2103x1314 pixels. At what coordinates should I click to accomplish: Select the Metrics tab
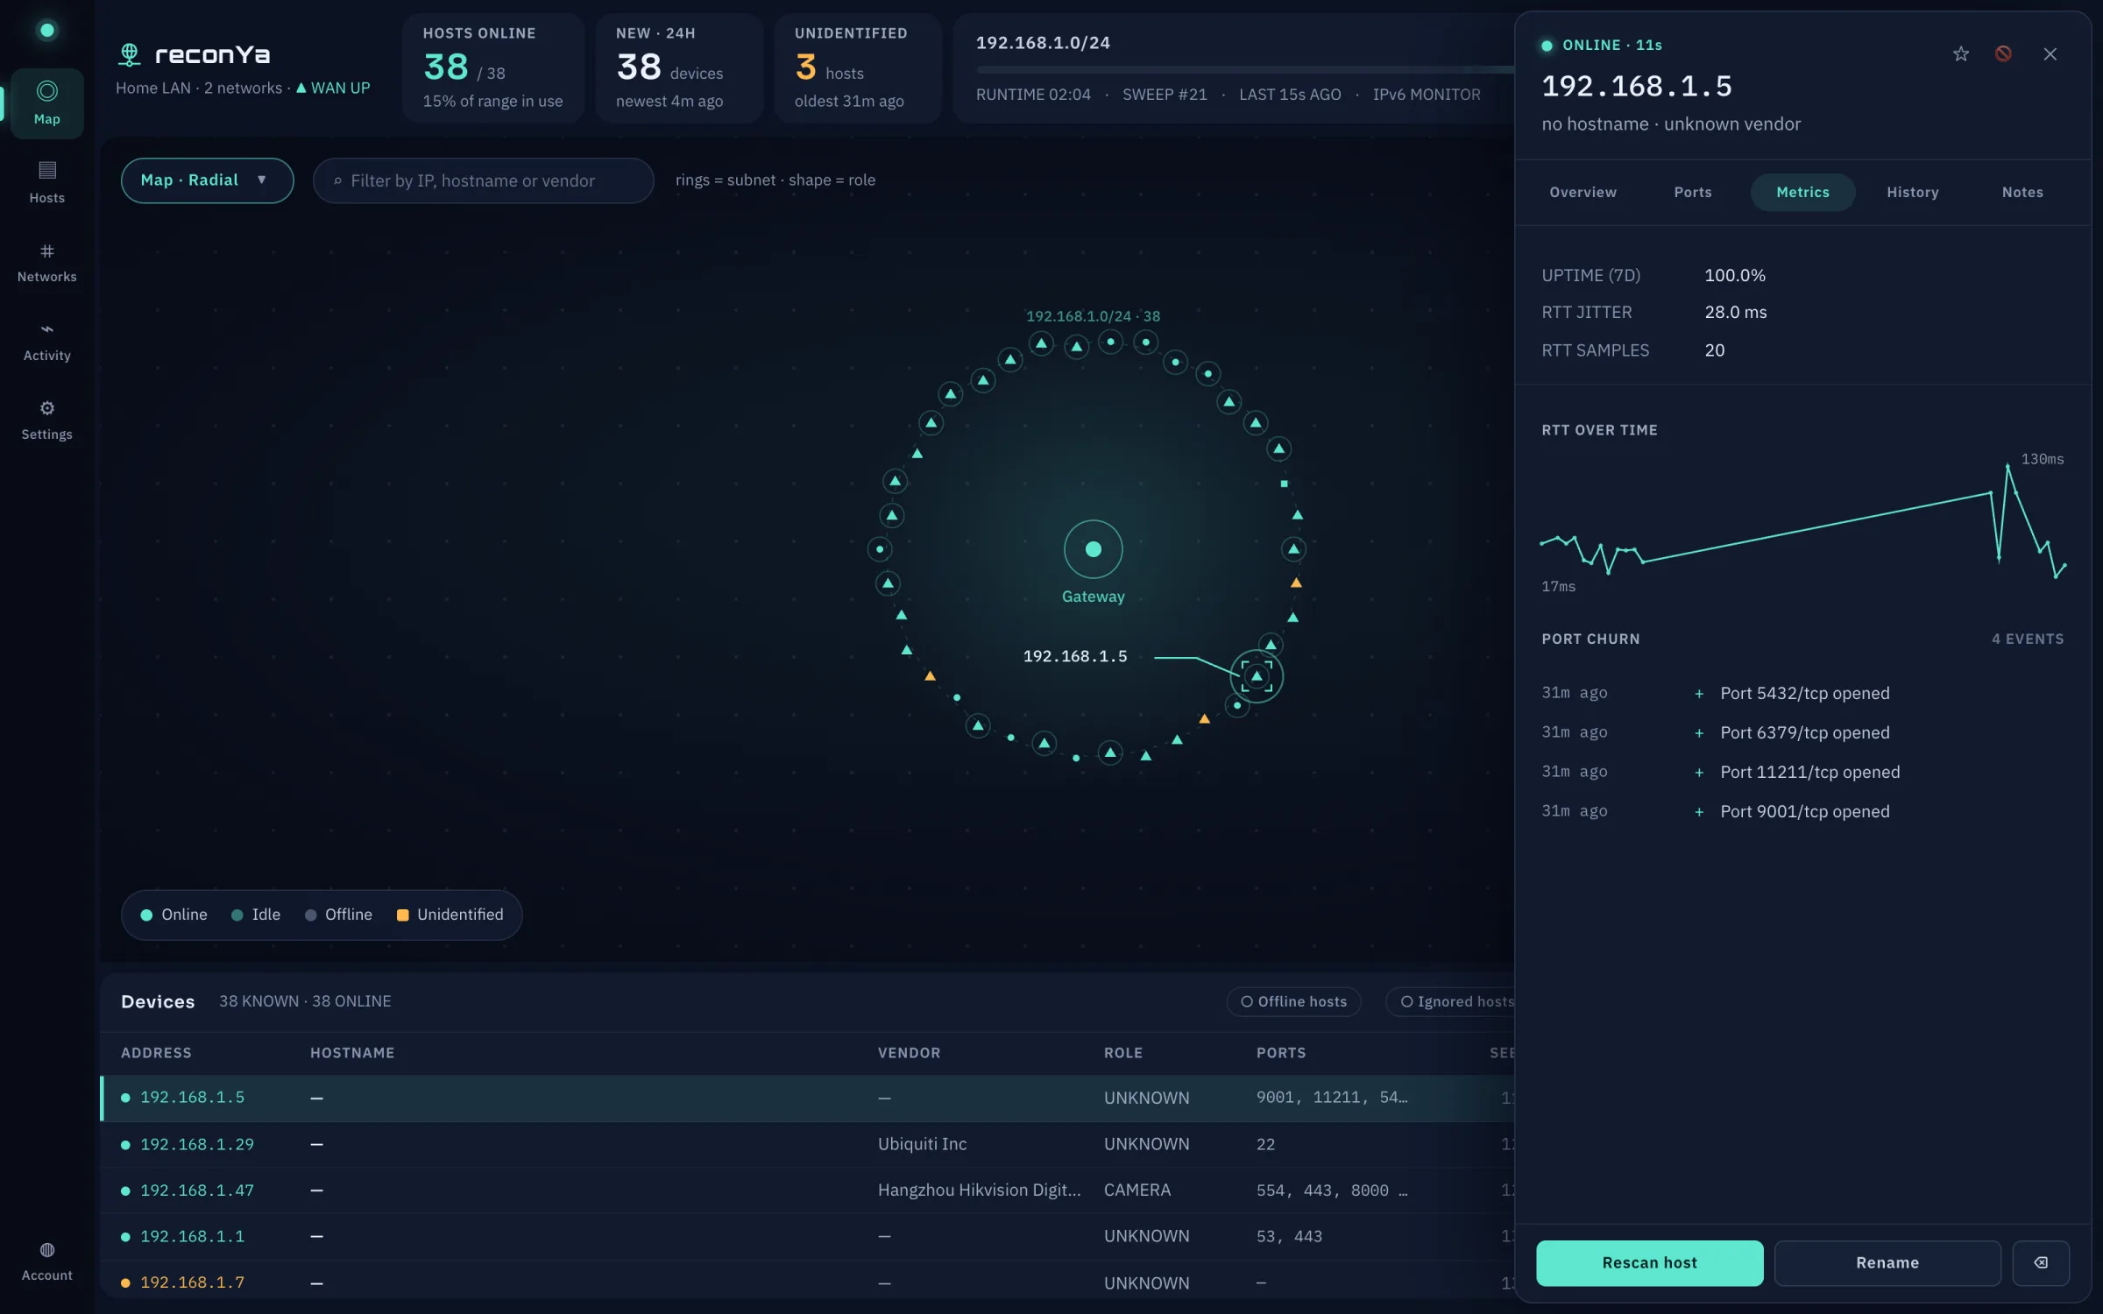coord(1802,192)
